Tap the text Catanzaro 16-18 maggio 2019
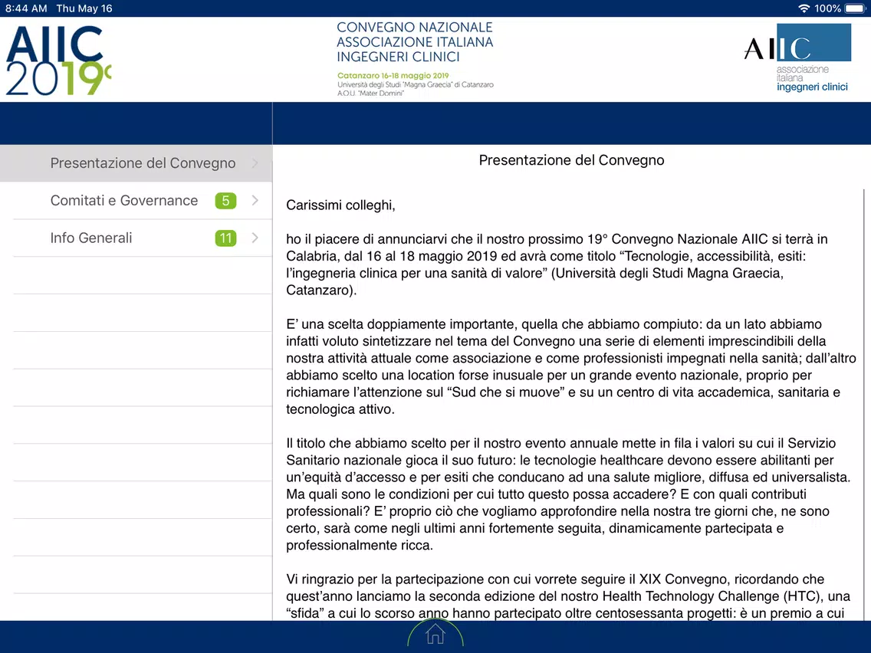 pyautogui.click(x=393, y=76)
